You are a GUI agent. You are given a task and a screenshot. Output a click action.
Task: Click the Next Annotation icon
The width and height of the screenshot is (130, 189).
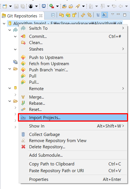(x=91, y=6)
